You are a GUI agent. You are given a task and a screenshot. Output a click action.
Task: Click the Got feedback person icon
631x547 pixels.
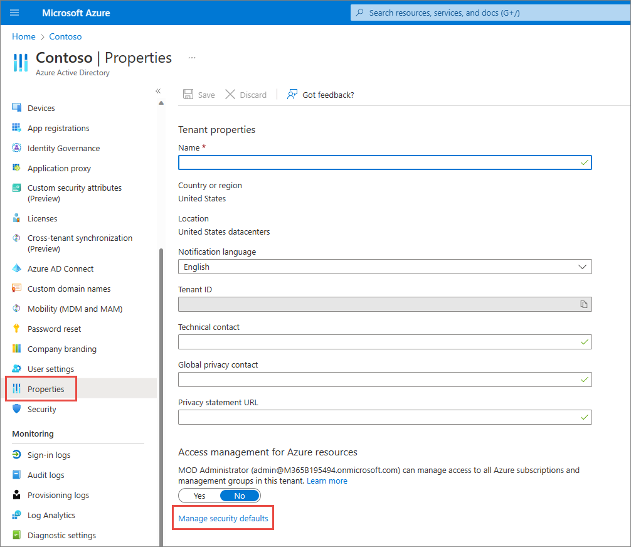[292, 95]
